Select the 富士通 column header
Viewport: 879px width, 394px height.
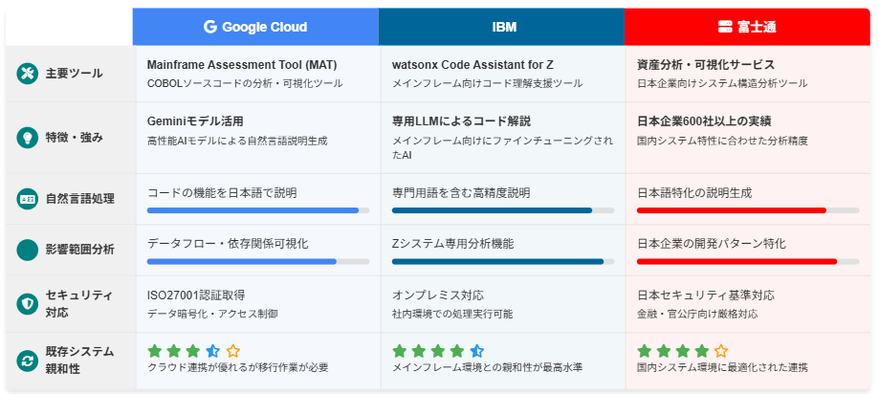(747, 27)
